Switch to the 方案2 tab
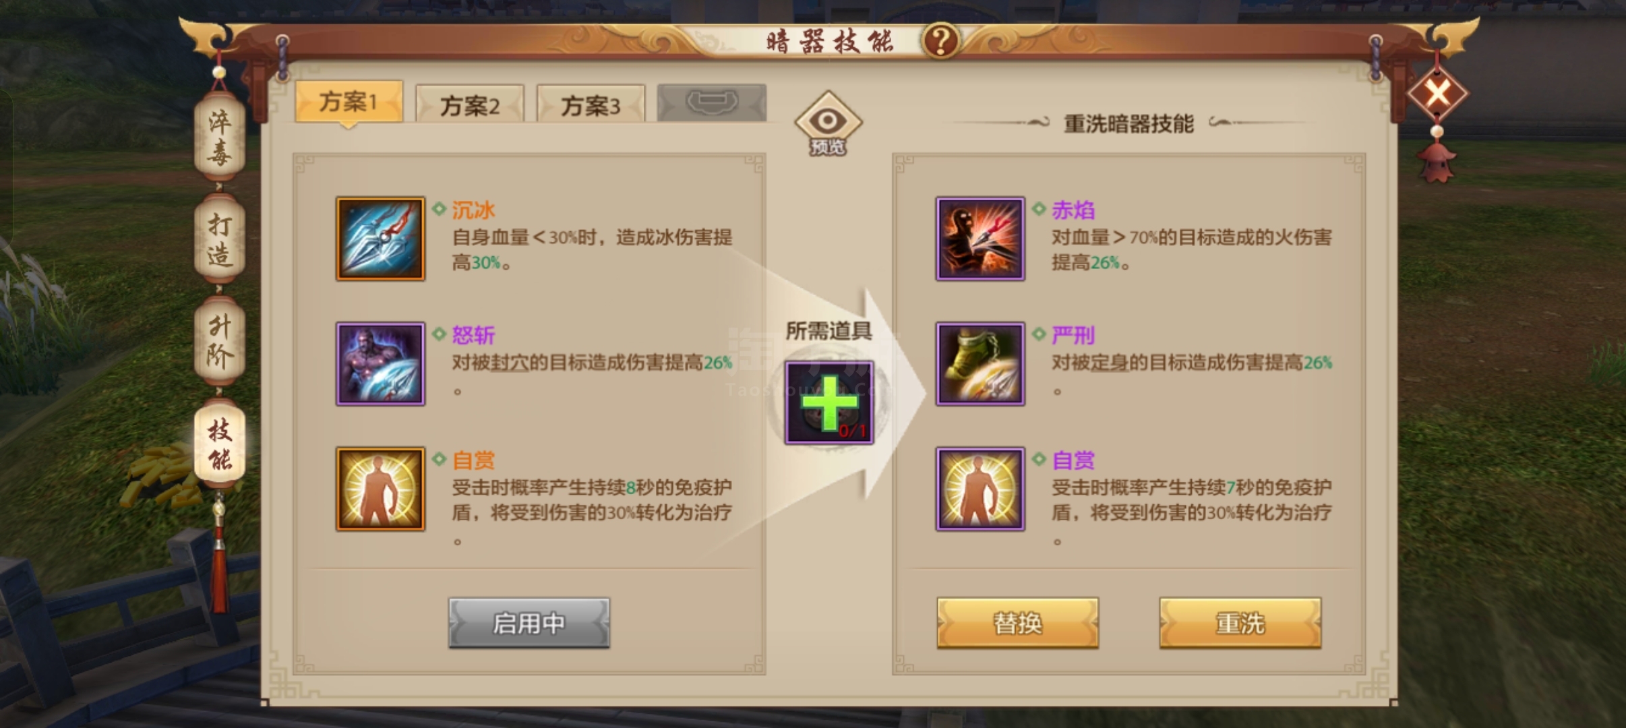This screenshot has height=728, width=1626. (x=470, y=104)
